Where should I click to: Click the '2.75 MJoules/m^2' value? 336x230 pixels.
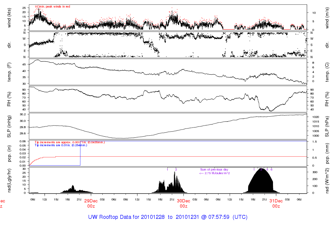pos(217,173)
